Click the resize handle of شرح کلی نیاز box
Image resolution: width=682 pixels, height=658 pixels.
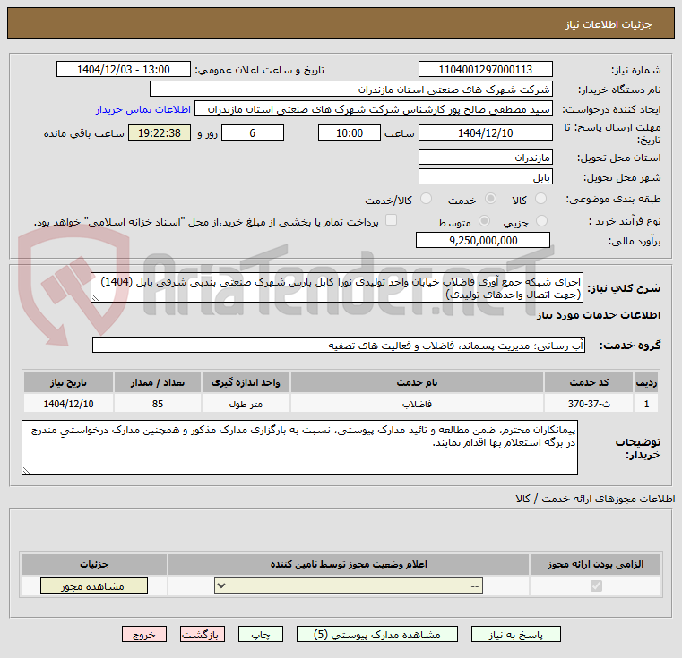95,298
